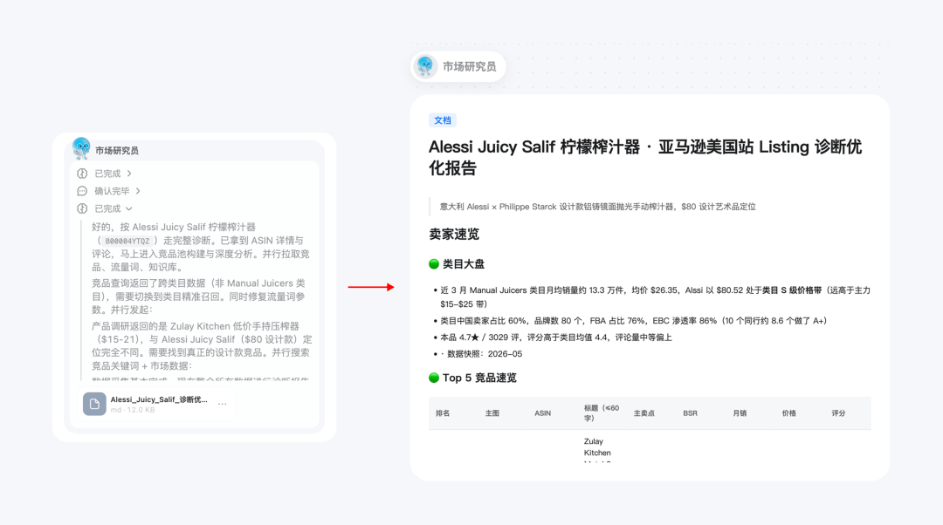Click the 文档 tag label

pos(443,120)
